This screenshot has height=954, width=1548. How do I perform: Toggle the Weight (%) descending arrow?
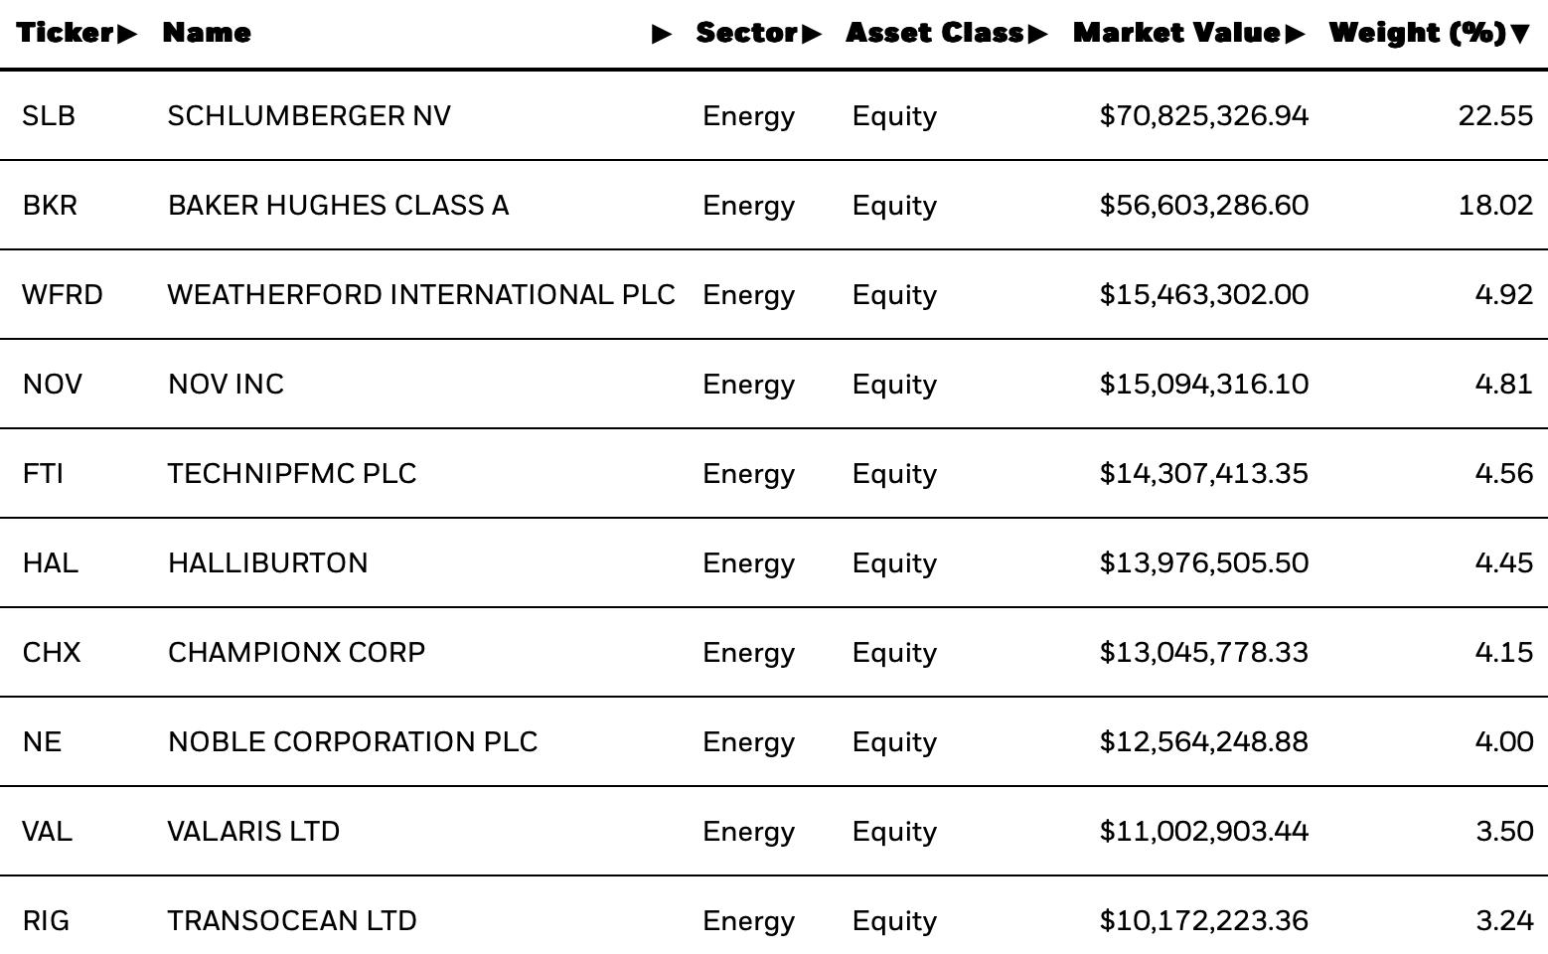click(1520, 34)
